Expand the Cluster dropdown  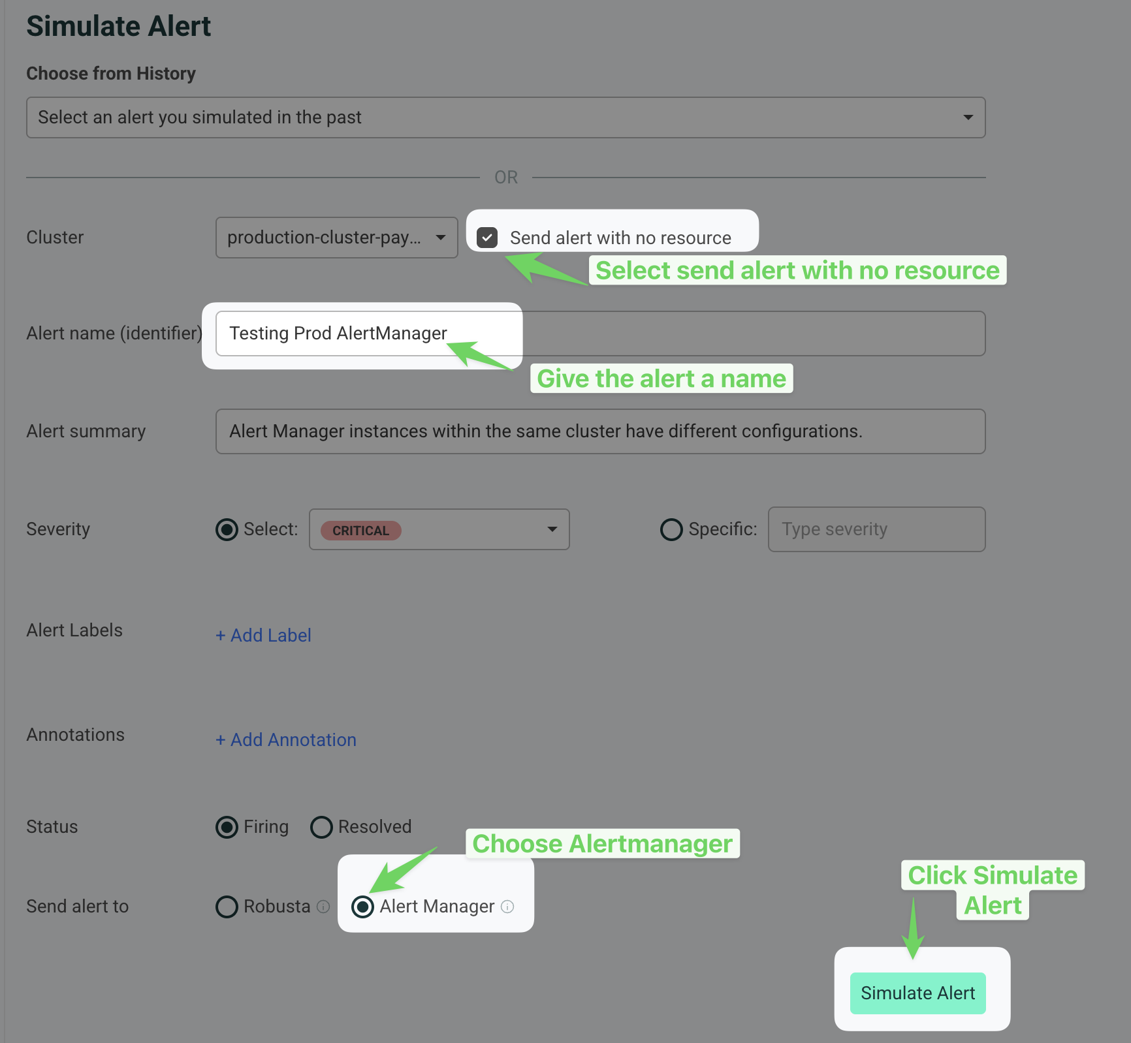[x=336, y=238]
